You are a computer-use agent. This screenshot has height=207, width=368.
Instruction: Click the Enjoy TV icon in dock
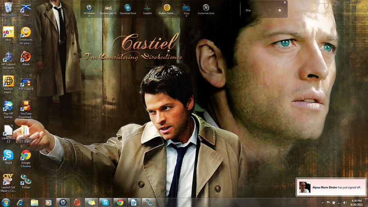(x=186, y=9)
